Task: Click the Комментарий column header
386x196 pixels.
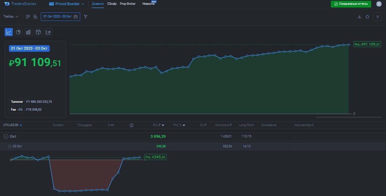Action: [304, 125]
